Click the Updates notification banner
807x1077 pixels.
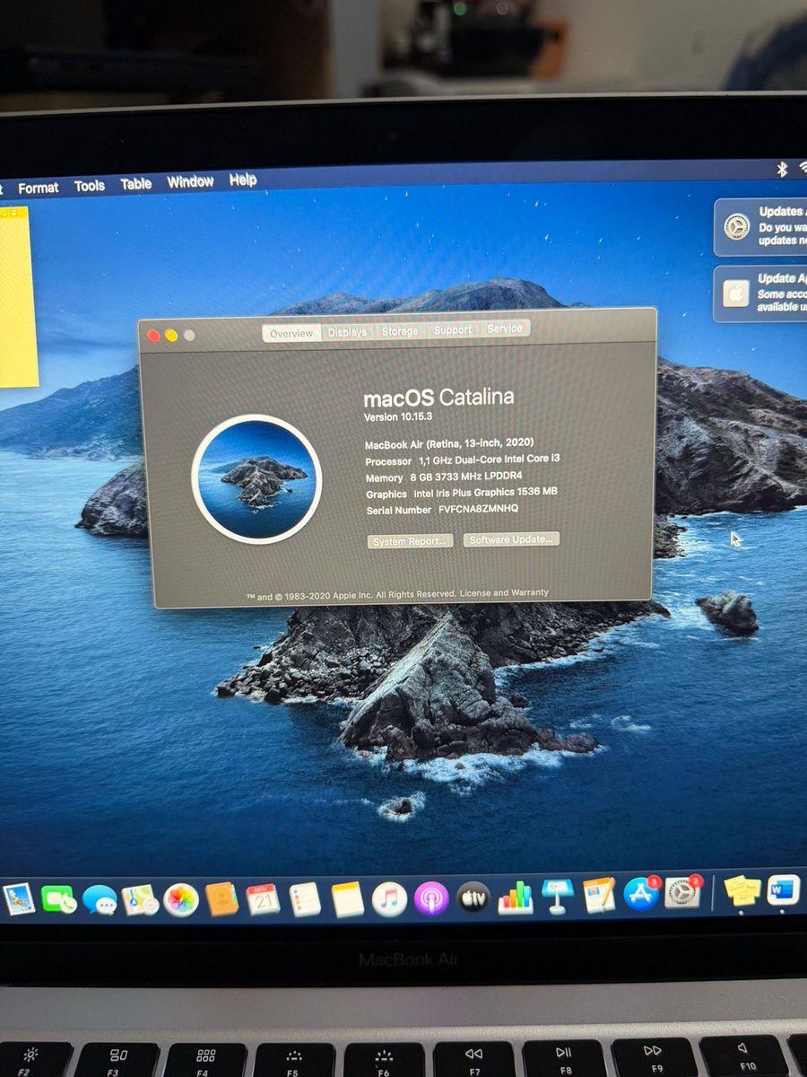click(x=760, y=227)
